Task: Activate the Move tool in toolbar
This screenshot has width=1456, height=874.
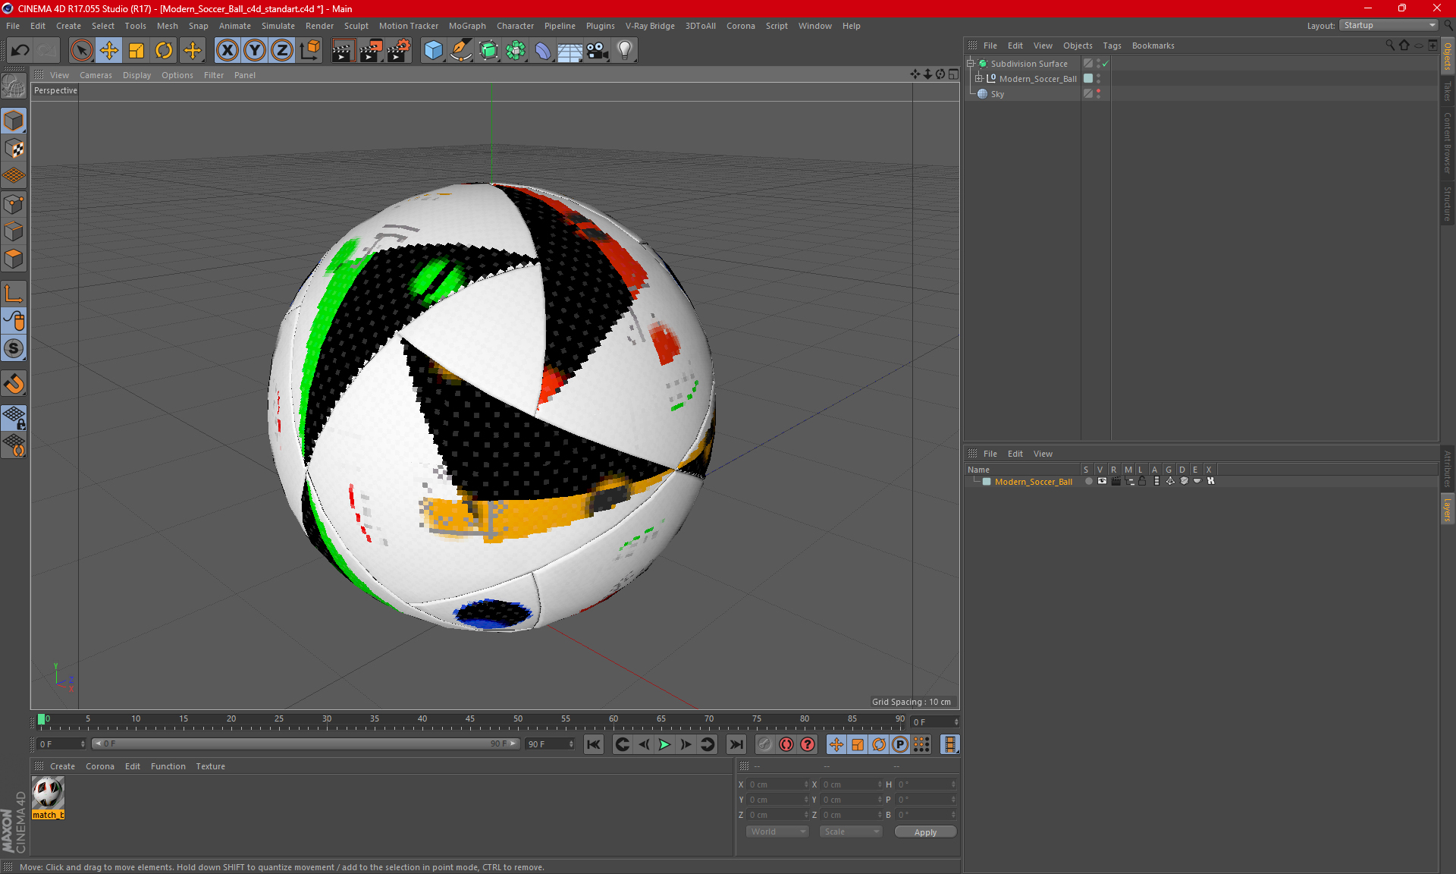Action: point(108,51)
